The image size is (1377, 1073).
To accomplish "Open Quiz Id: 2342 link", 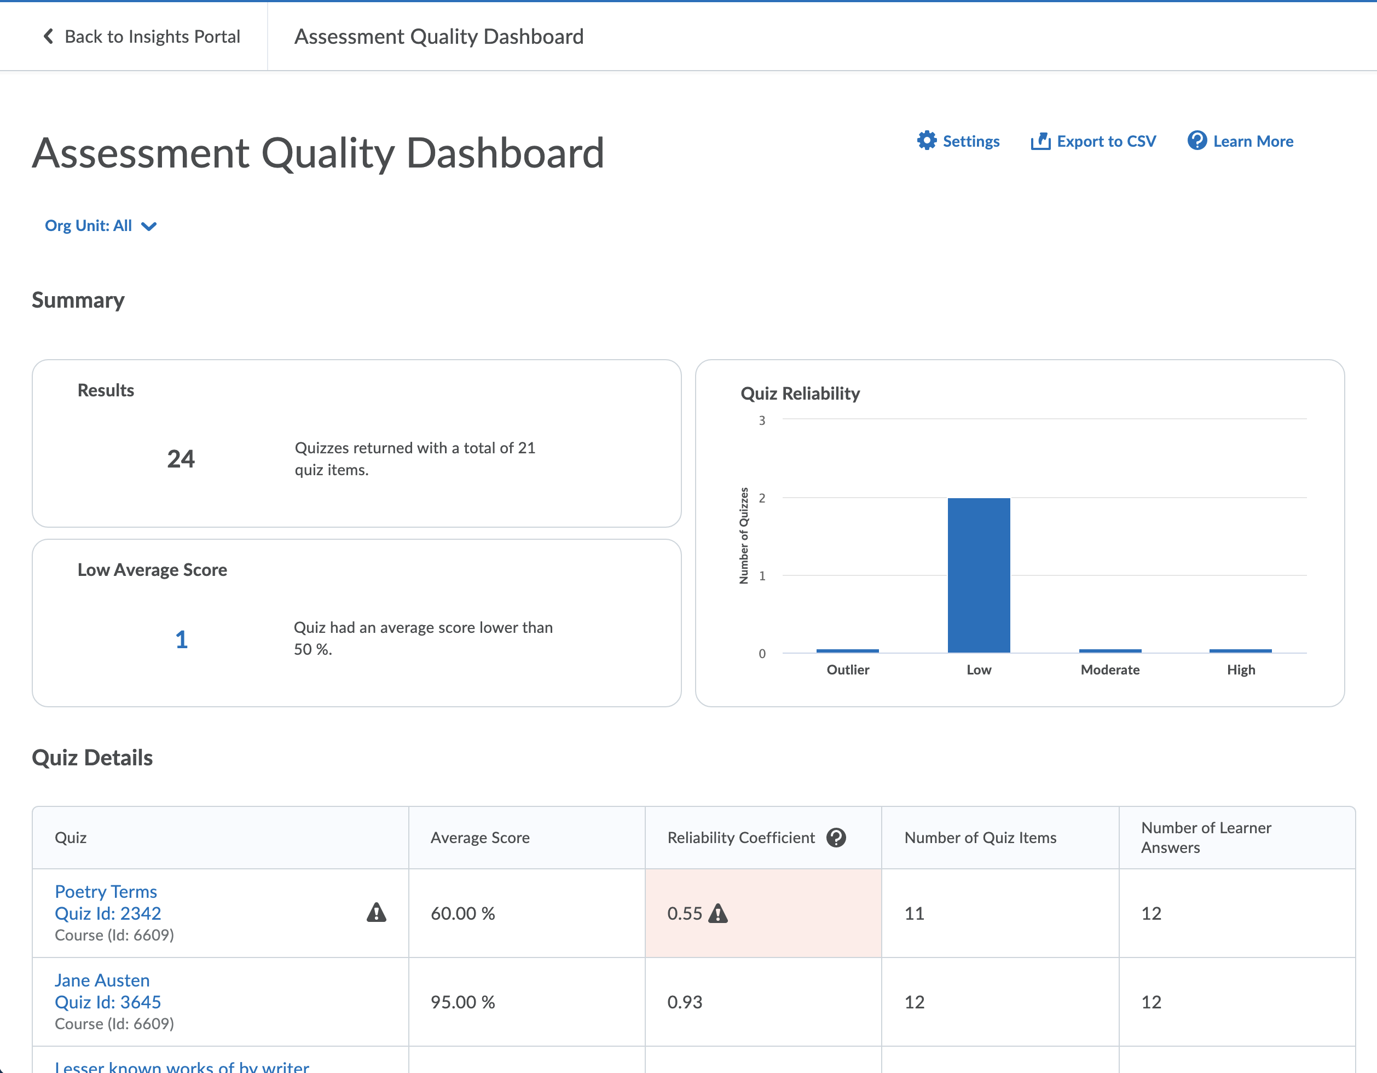I will [x=108, y=913].
